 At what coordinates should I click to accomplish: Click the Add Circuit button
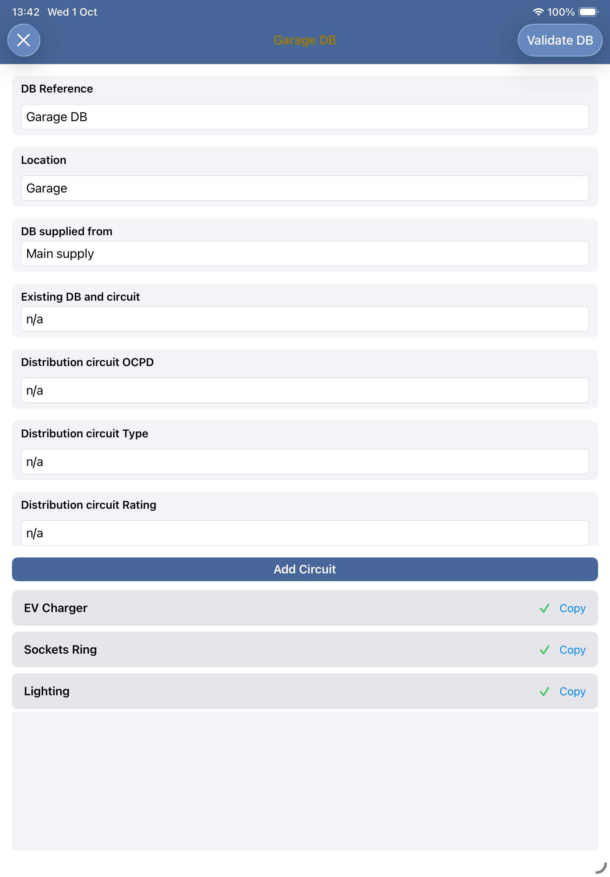pos(305,569)
